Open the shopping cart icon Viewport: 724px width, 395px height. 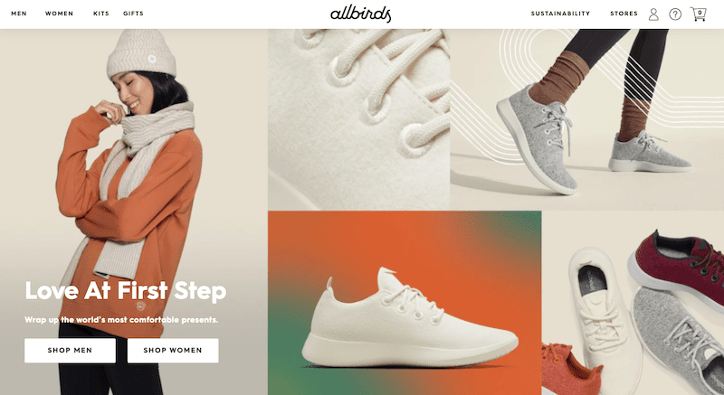point(698,14)
